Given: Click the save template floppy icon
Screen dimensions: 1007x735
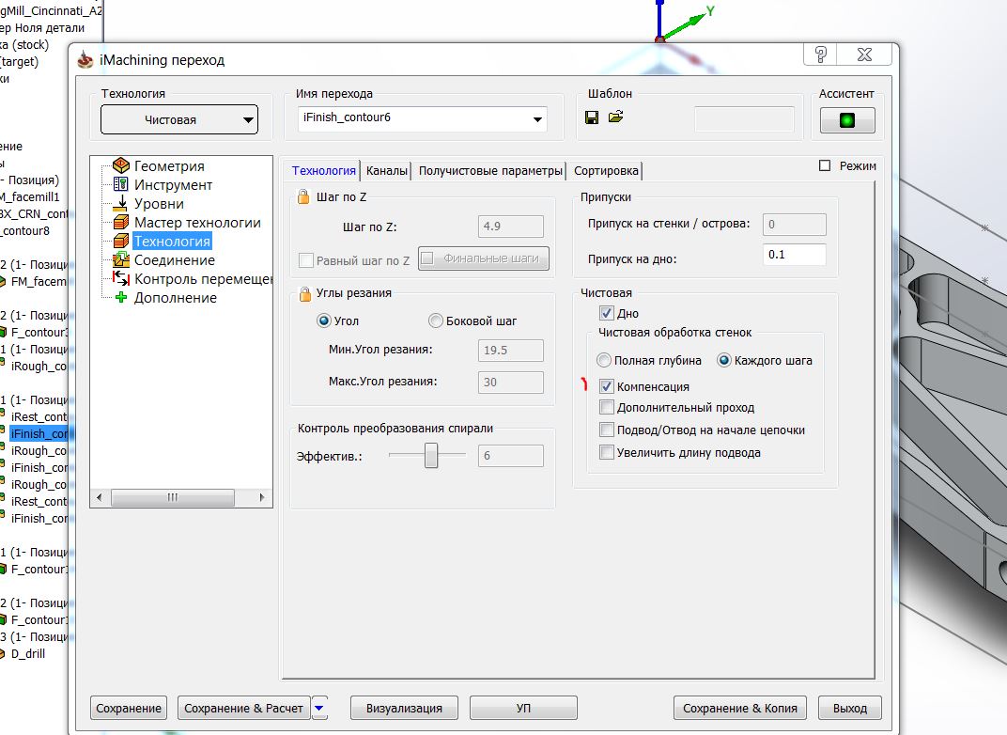Looking at the screenshot, I should click(x=592, y=117).
